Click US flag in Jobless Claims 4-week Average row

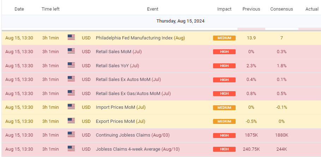(71, 149)
